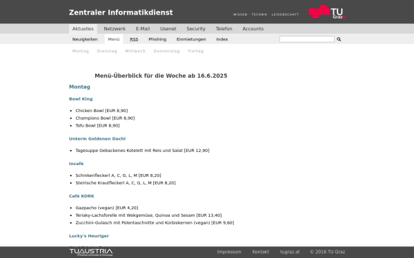Open the Aktuelles main tab
This screenshot has height=258, width=414.
tap(83, 29)
